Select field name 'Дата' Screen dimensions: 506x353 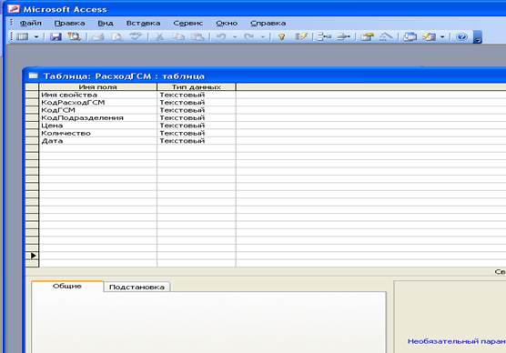(x=97, y=141)
